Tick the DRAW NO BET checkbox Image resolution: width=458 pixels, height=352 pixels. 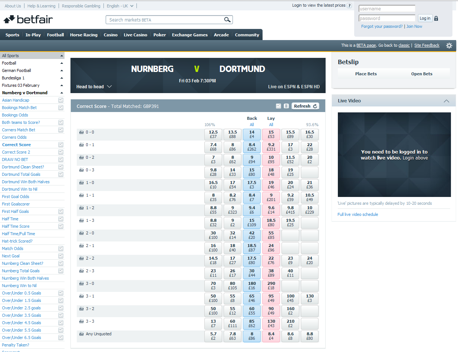(61, 159)
